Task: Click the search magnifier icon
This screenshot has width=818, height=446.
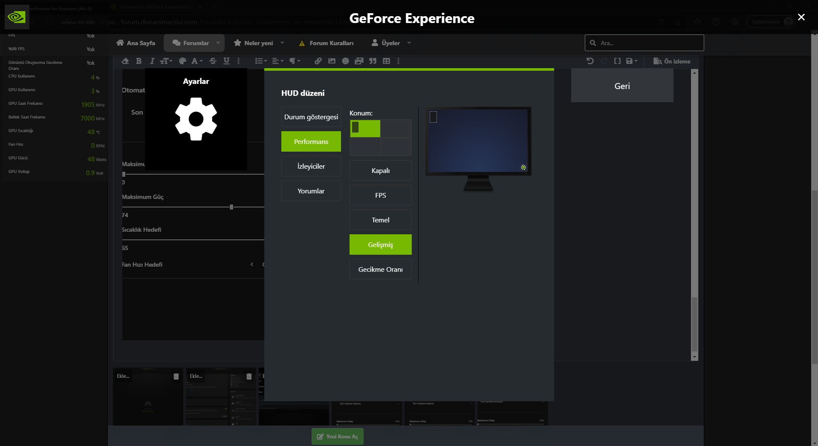Action: [593, 43]
